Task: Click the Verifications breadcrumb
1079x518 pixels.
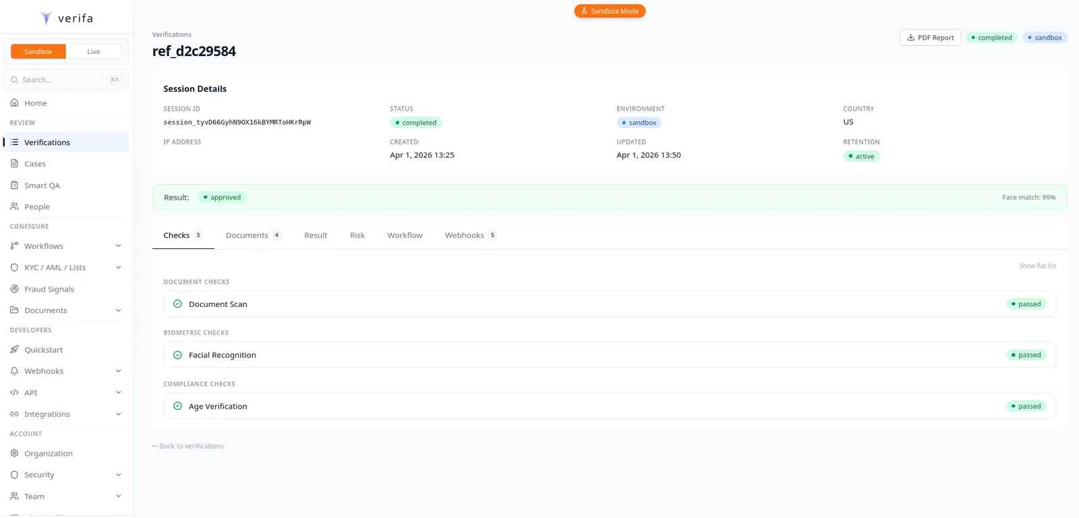Action: [172, 34]
